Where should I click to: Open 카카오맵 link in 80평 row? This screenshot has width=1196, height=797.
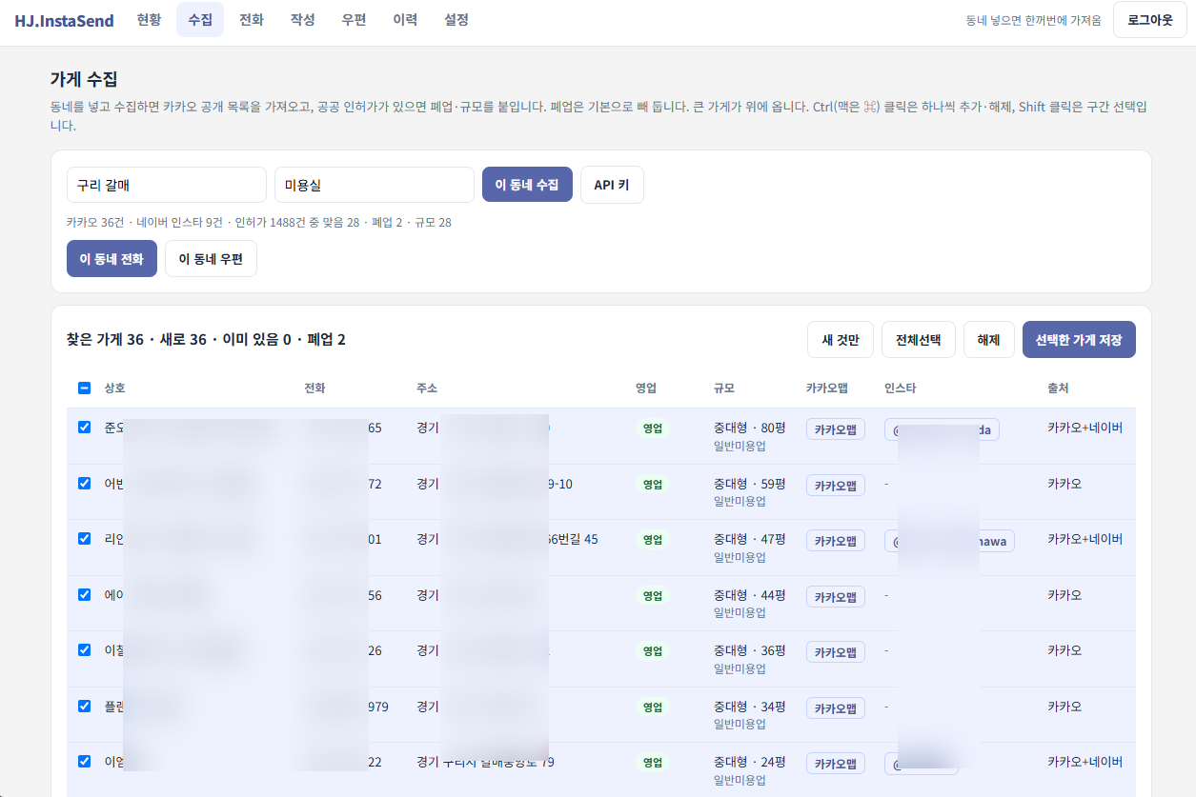pos(836,429)
